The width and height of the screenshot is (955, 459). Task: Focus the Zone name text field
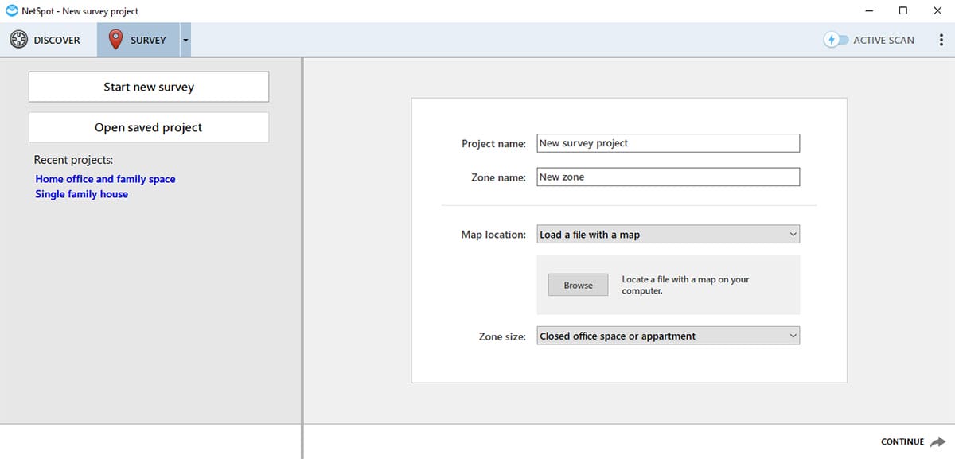[x=668, y=177]
